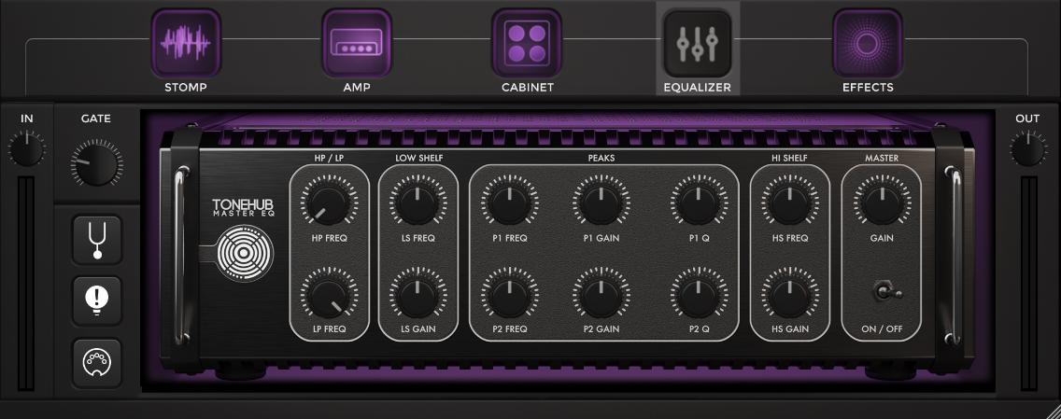
Task: Click the Gate knob
Action: click(96, 165)
